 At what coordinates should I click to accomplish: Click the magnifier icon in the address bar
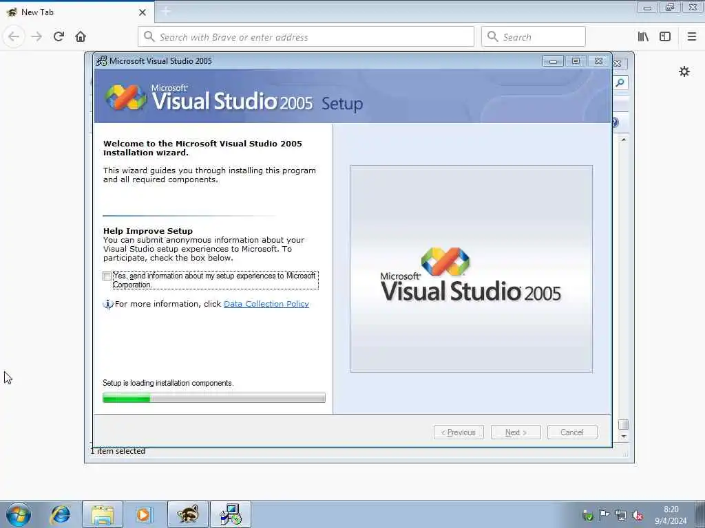149,37
